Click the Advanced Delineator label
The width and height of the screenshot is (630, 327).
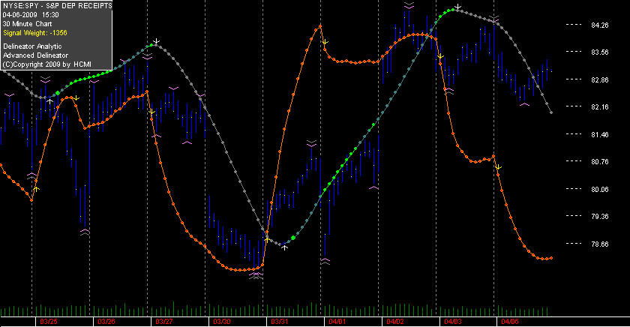point(35,55)
